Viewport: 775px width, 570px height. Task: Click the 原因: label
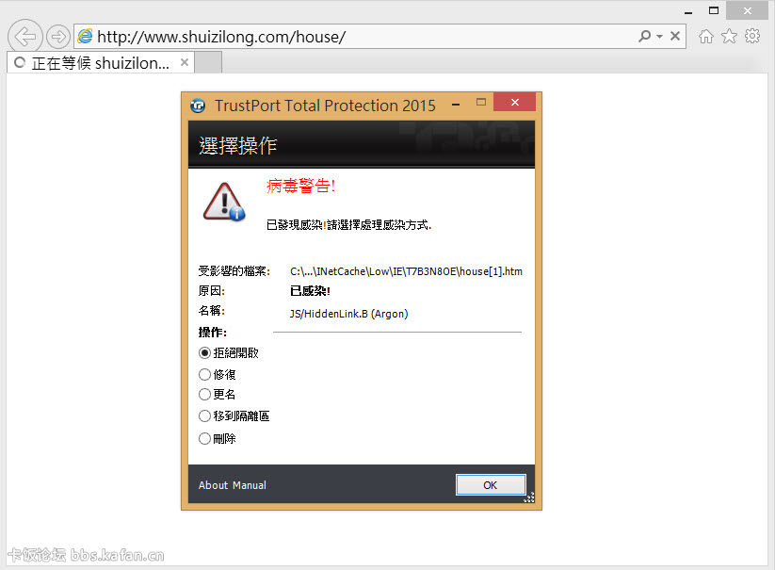(x=212, y=291)
